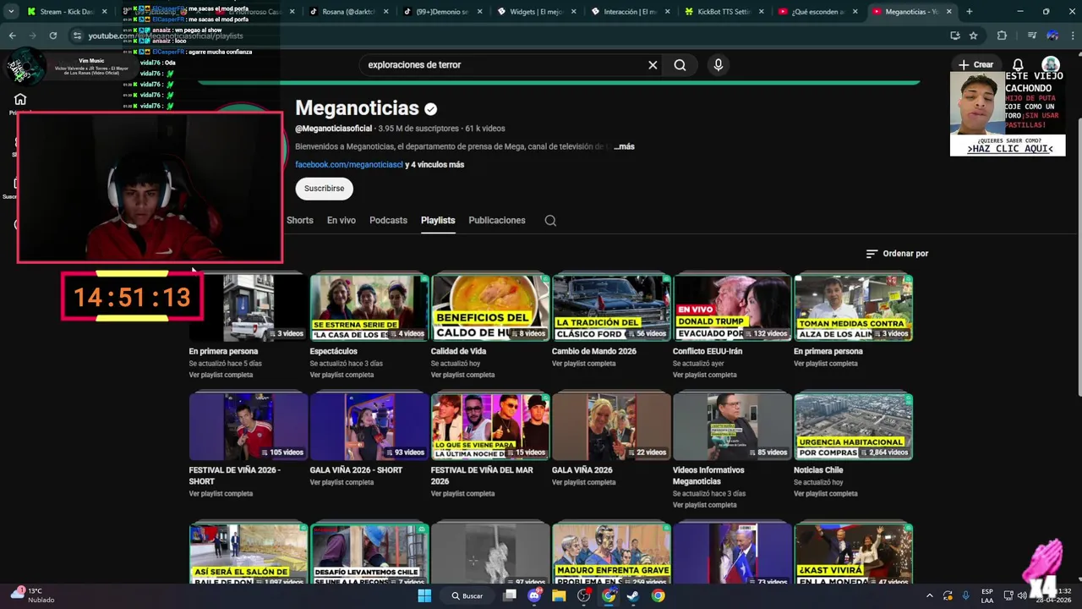Open the second Chrome icon on taskbar
Screen dimensions: 1082x609
(x=658, y=595)
